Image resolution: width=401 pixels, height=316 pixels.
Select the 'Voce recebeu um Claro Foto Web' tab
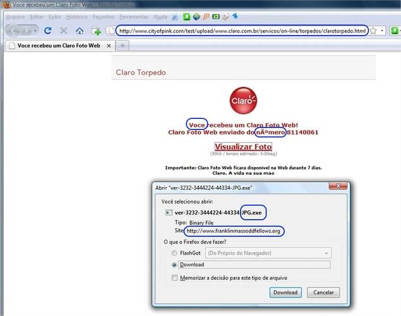59,46
